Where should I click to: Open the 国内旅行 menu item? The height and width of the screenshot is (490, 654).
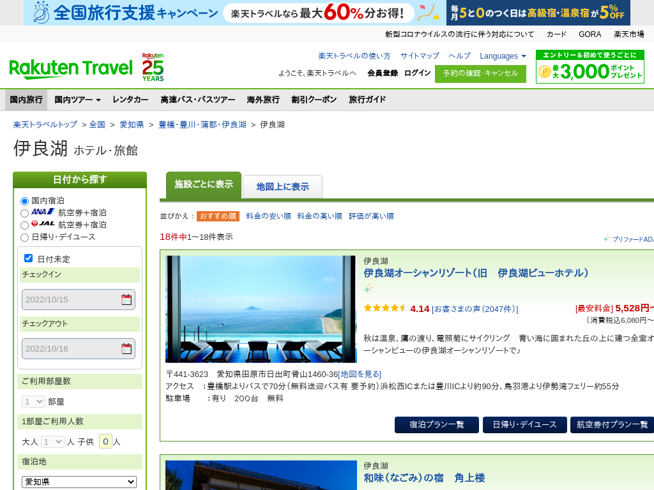pos(26,100)
